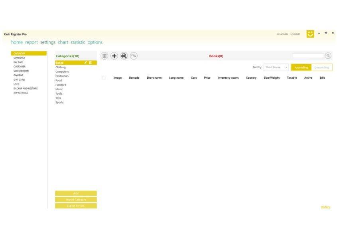Keep Ascending sort order enabled
The width and height of the screenshot is (337, 250).
302,67
